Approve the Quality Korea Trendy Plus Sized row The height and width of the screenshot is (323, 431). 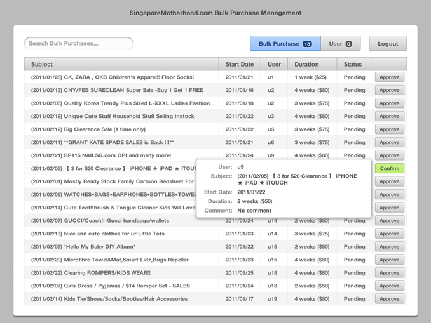click(x=390, y=103)
